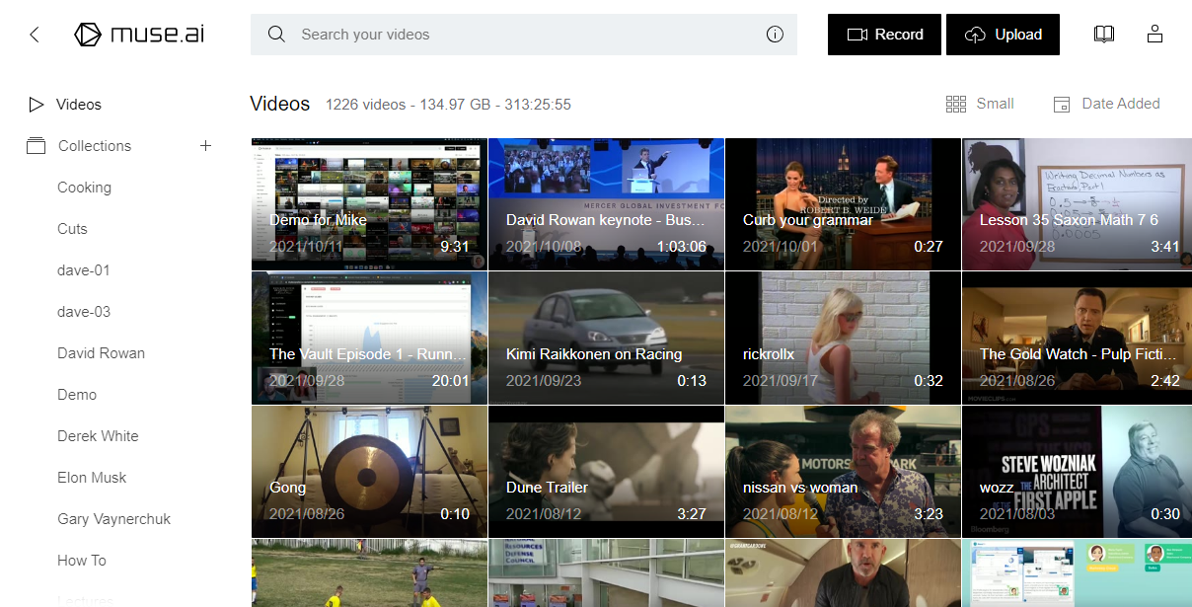This screenshot has width=1192, height=607.
Task: Open the Date Added sort option
Action: [x=1106, y=104]
